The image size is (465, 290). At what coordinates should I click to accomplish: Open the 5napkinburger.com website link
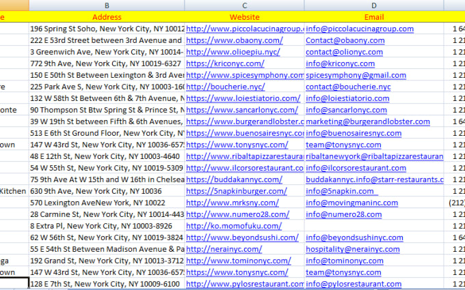237,191
